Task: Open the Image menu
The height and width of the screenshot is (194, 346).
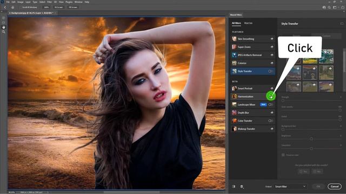Action: coord(21,2)
